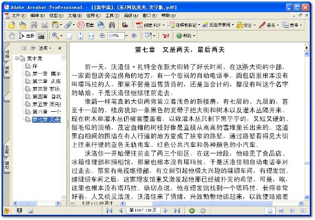Open the 窗口 menu
This screenshot has width=315, height=220.
pyautogui.click(x=150, y=15)
